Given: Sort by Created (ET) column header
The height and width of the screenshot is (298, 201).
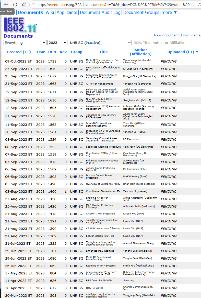Looking at the screenshot, I should pyautogui.click(x=19, y=52).
